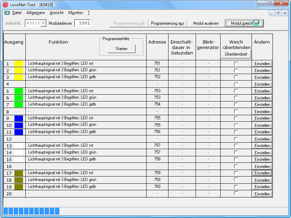Maximize the LocoNet-Tool window
Image resolution: width=291 pixels, height=218 pixels.
(270, 3)
